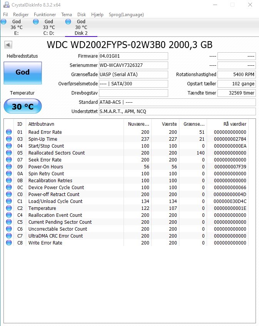Open the Sprog(Language) menu
259x326 pixels.
coord(126,15)
